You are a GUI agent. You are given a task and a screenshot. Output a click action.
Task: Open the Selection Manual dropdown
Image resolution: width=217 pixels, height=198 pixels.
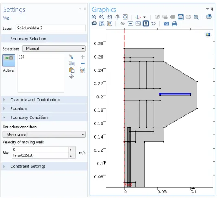point(54,48)
